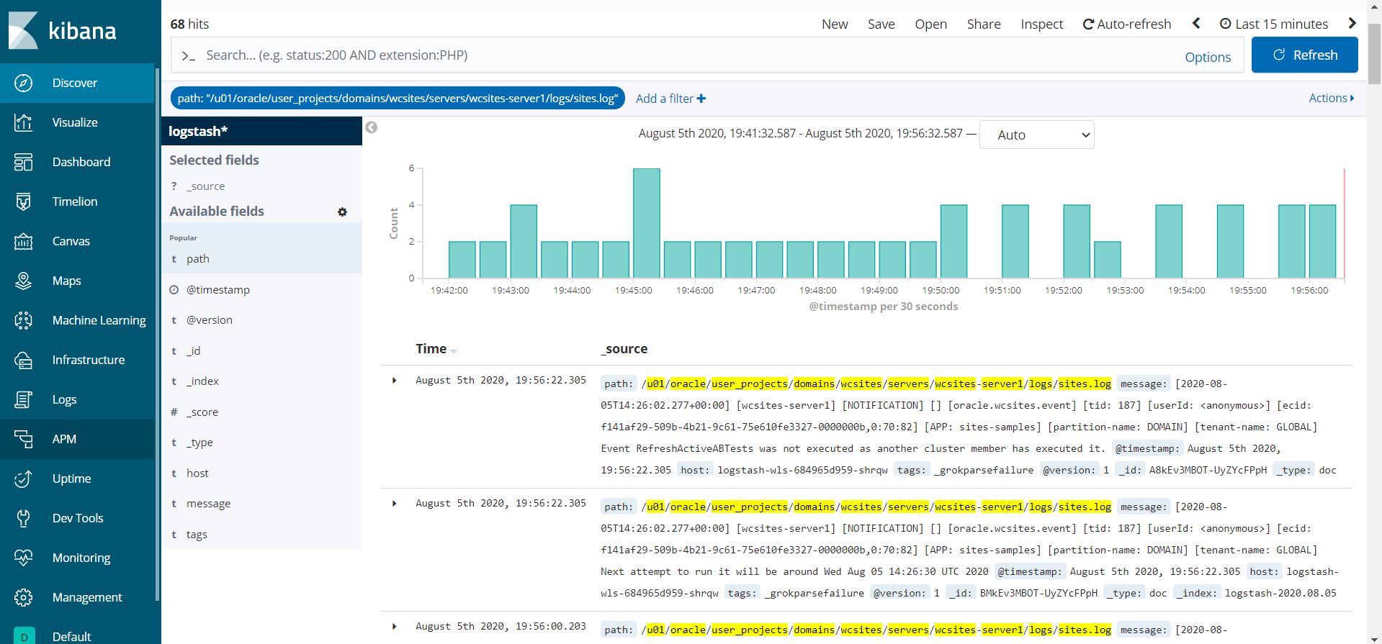Click Share in the top menu
1382x644 pixels.
coord(984,24)
